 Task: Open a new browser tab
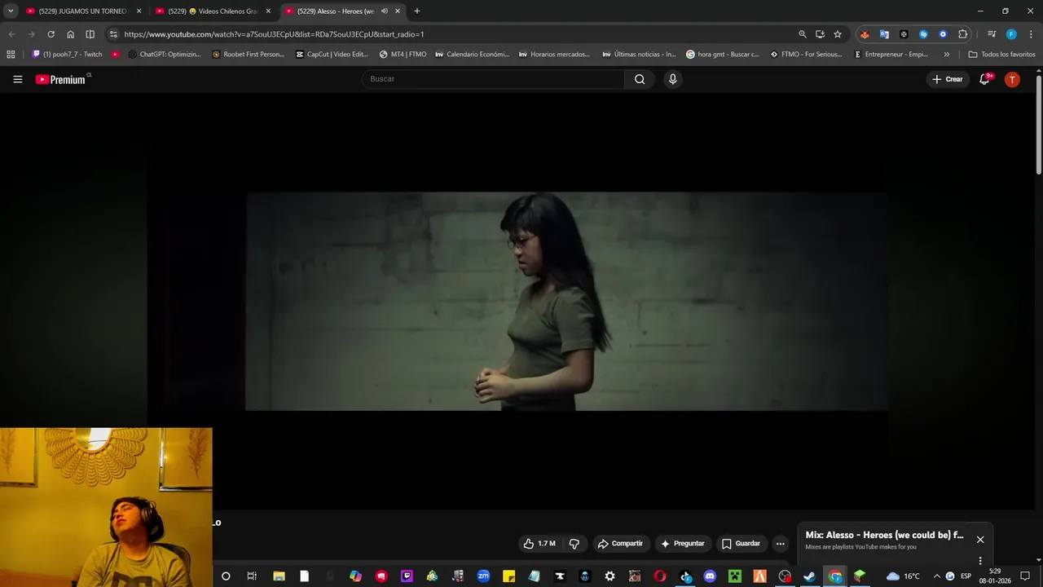coord(417,11)
